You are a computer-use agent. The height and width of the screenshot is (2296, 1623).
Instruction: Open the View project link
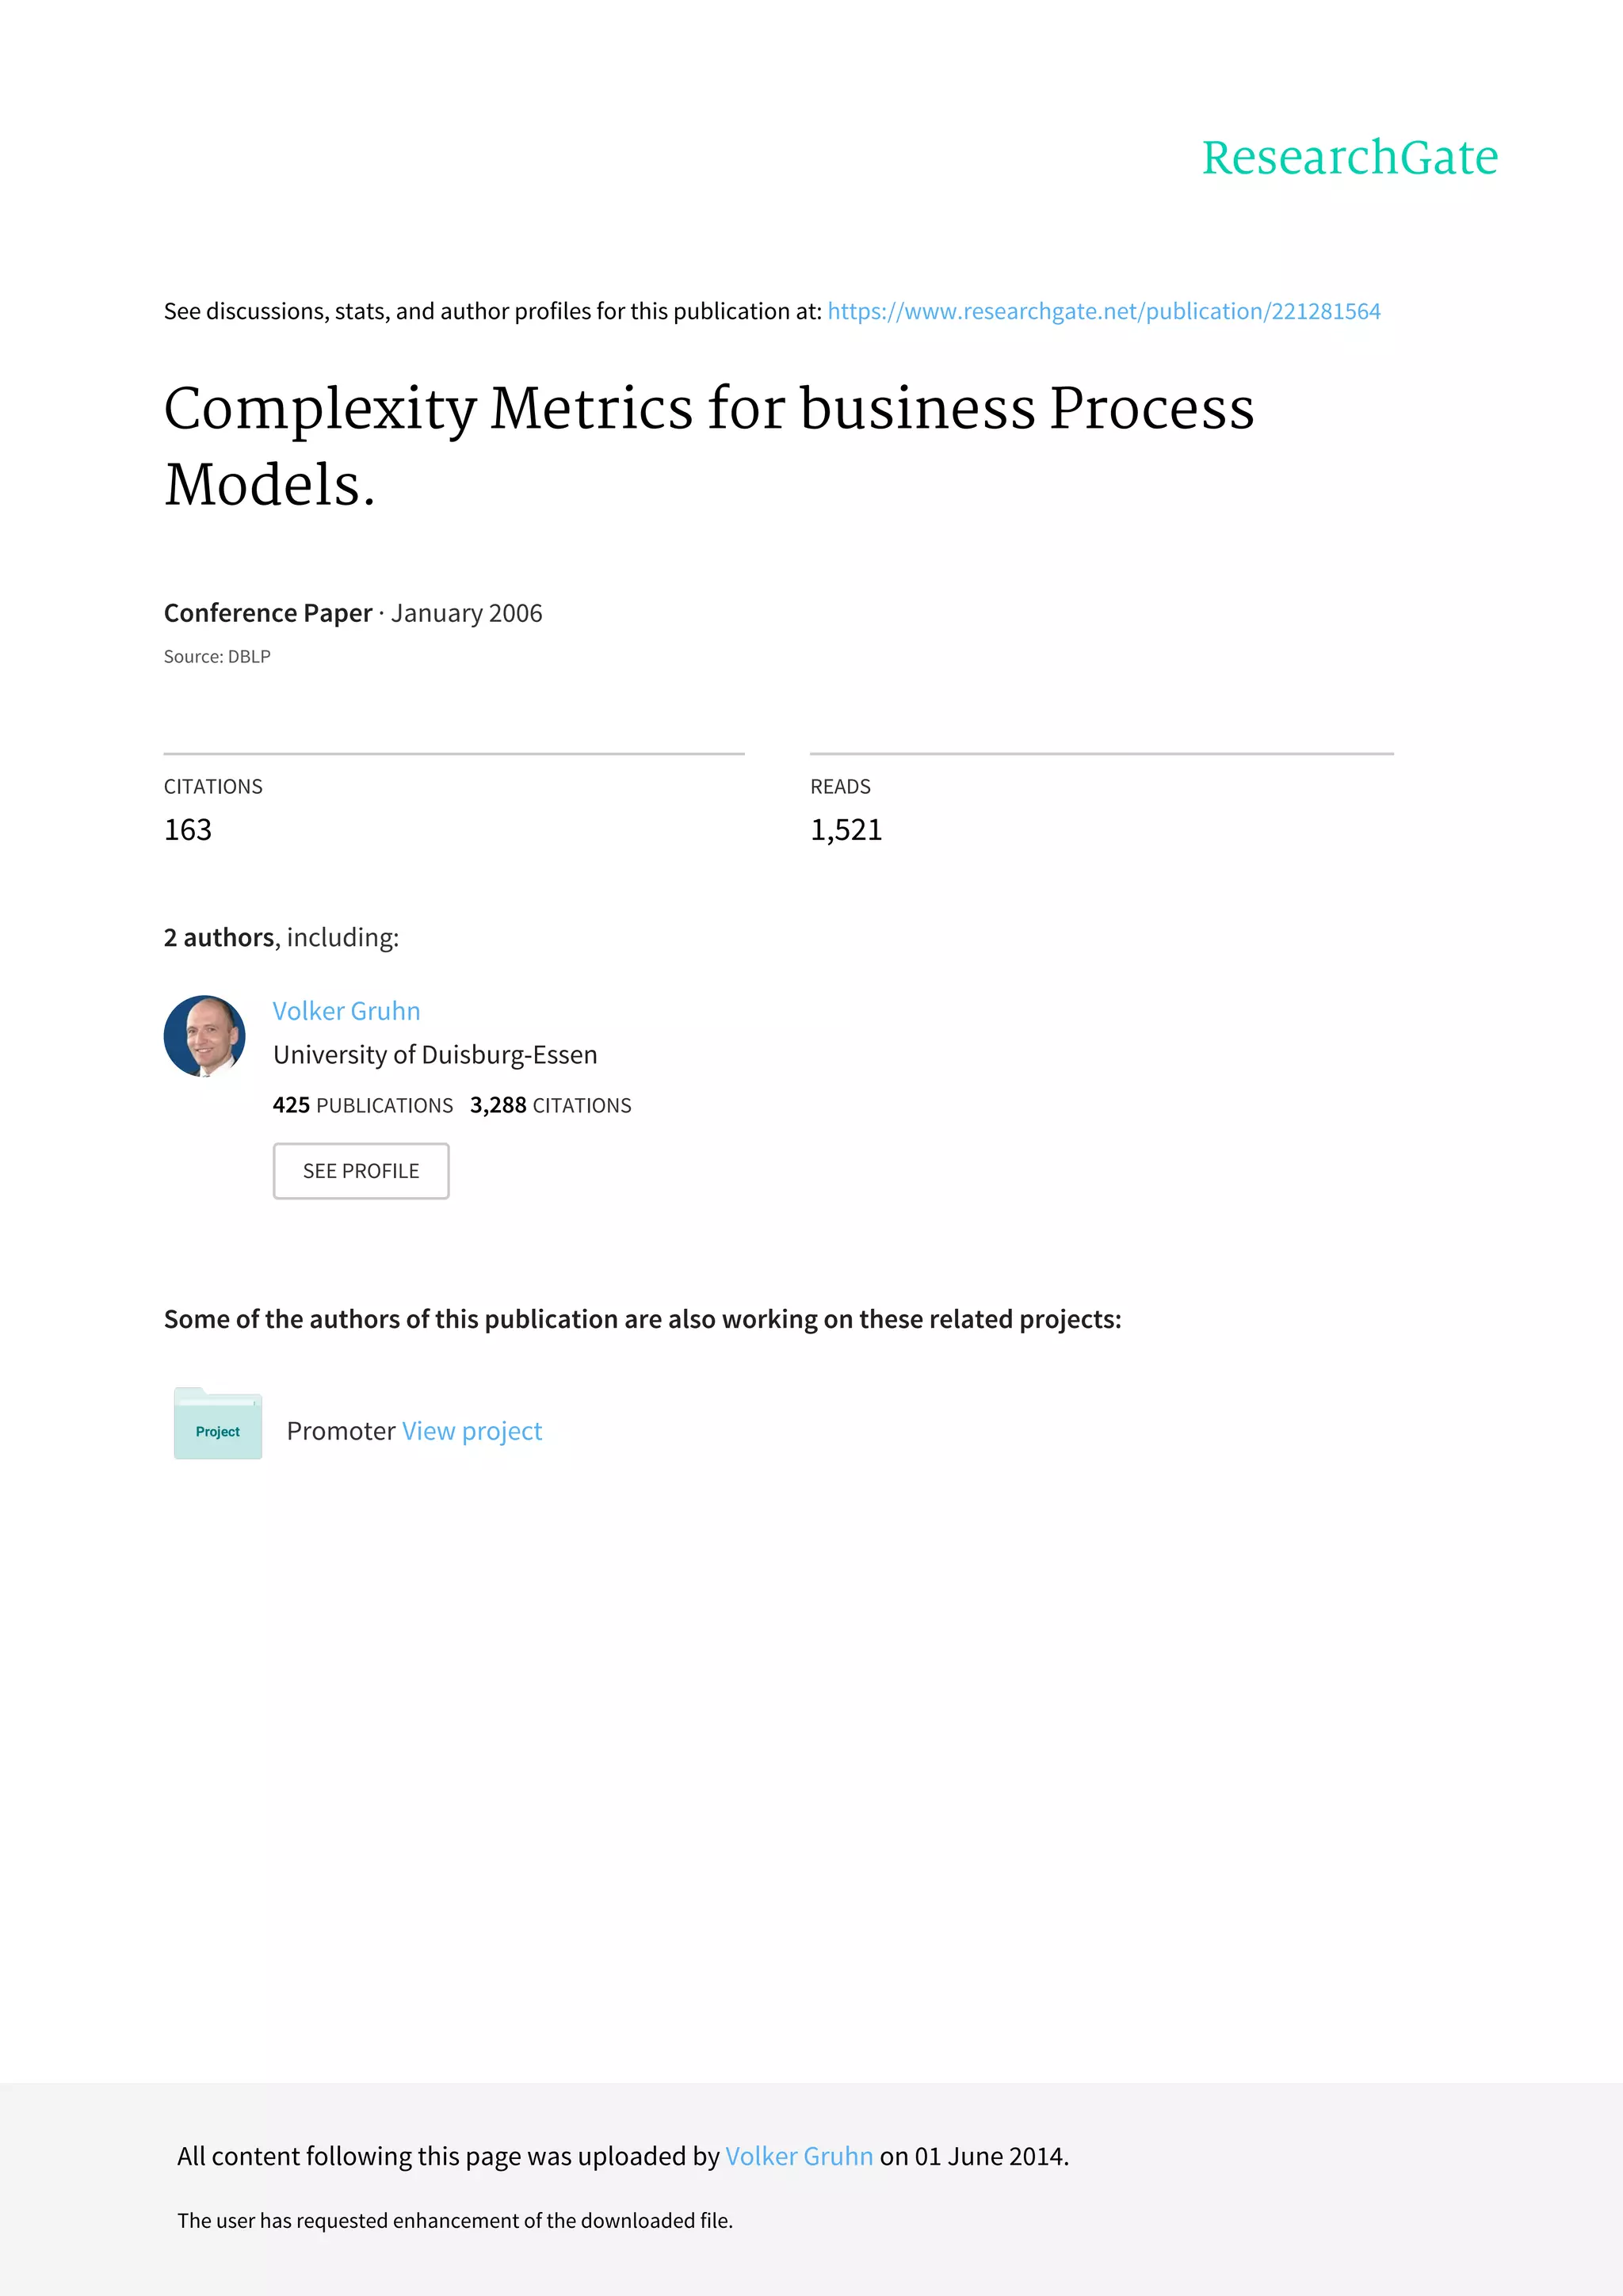[472, 1431]
